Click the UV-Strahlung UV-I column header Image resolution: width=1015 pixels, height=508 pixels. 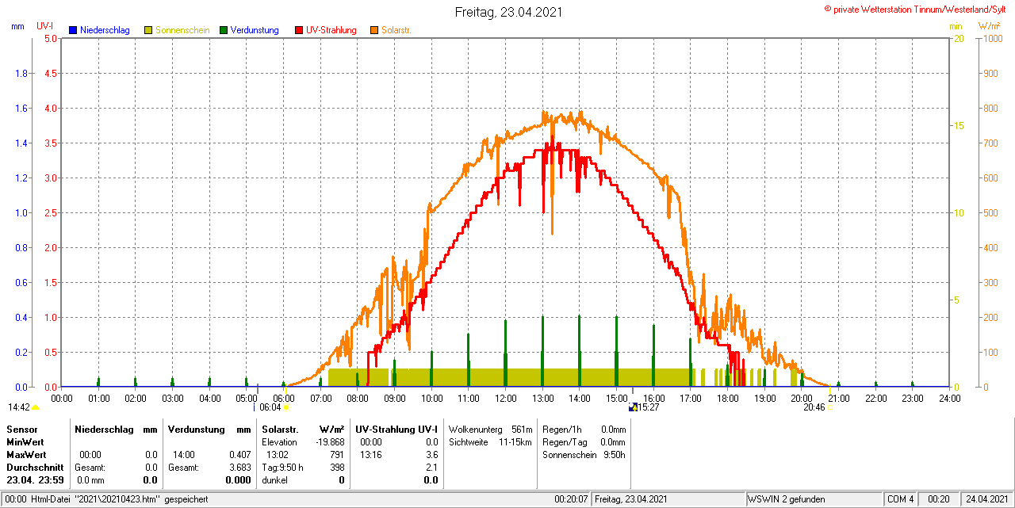396,429
